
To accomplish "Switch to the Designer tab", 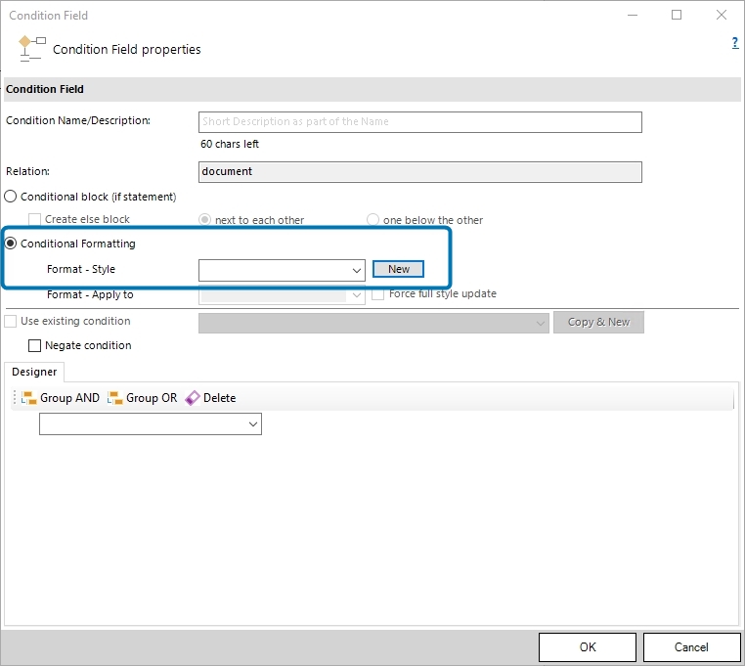I will (x=34, y=372).
